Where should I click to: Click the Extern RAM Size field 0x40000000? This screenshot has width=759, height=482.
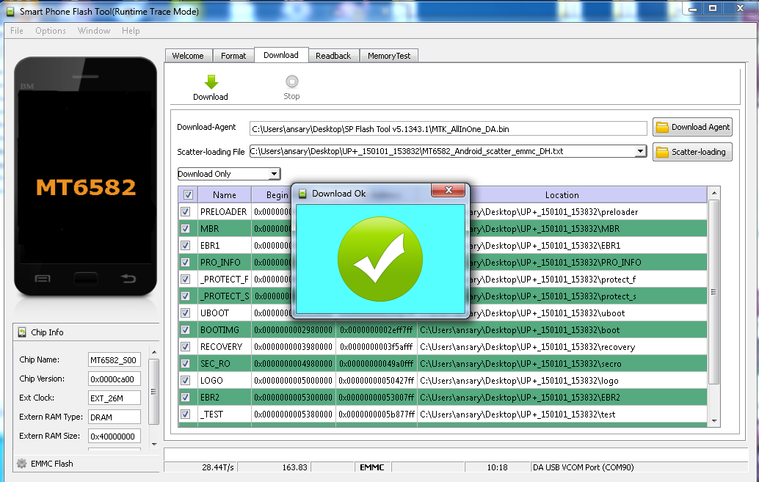[115, 436]
